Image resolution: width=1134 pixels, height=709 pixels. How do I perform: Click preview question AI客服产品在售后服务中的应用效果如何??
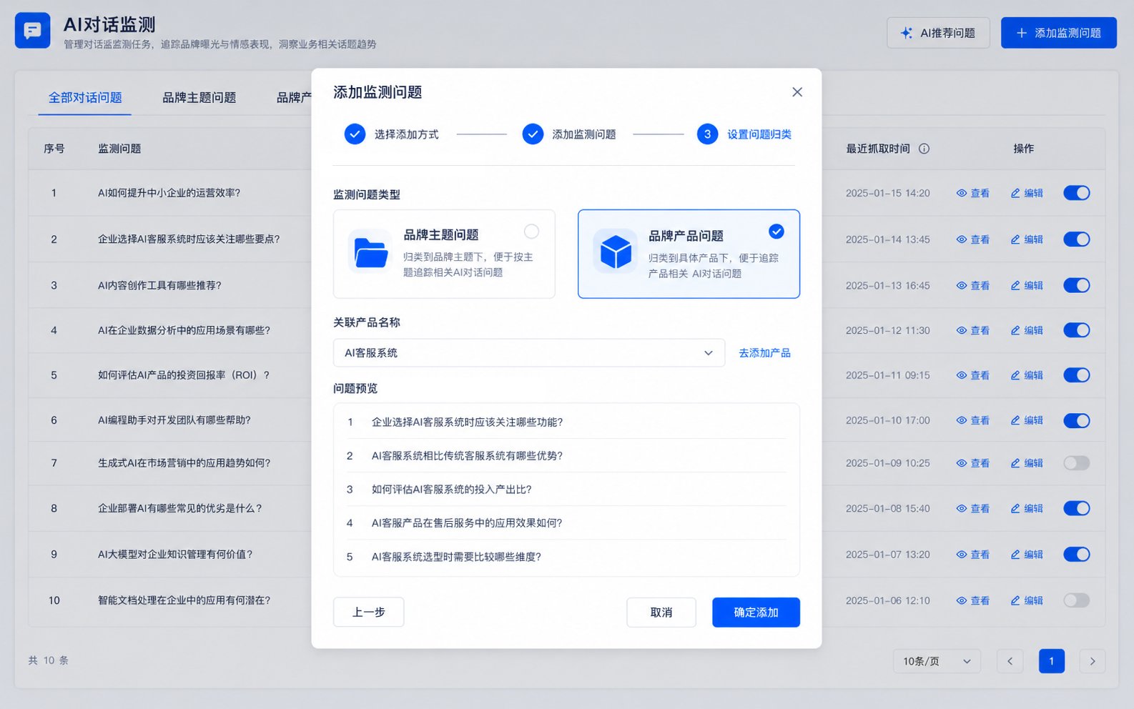click(x=467, y=523)
